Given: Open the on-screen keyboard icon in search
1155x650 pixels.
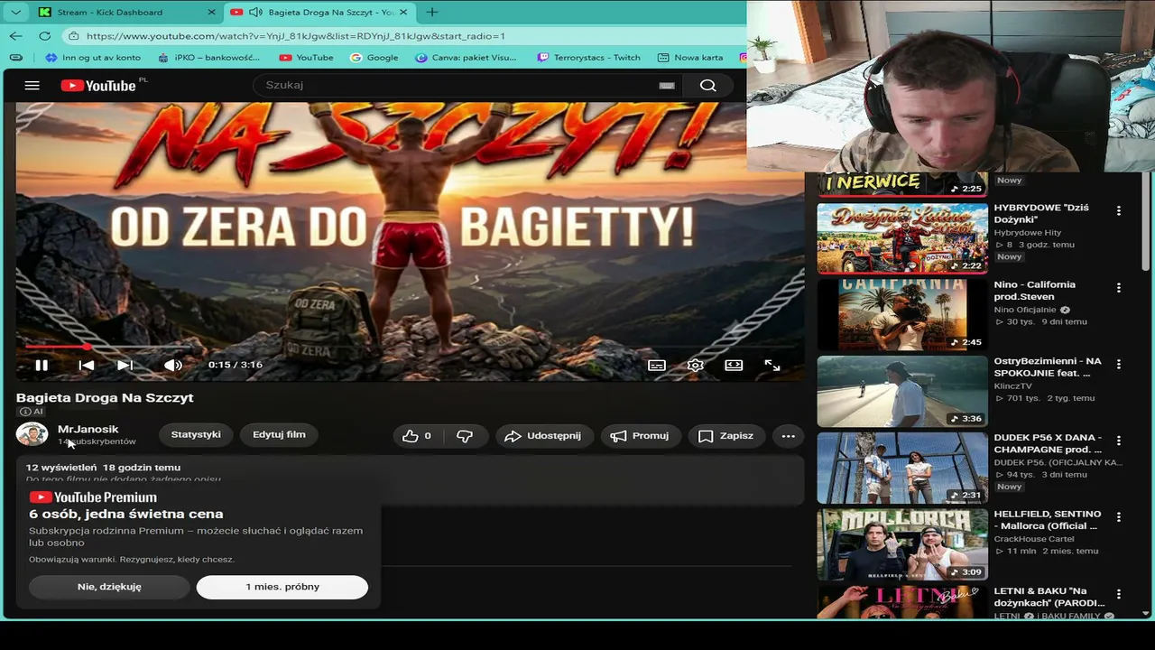Looking at the screenshot, I should (667, 86).
